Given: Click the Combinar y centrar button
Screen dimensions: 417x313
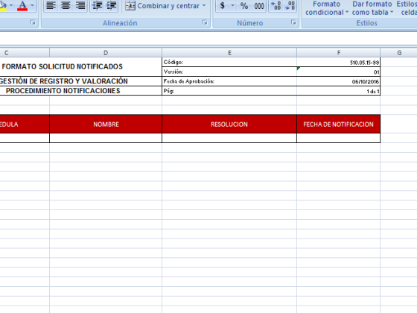Looking at the screenshot, I should (x=162, y=6).
